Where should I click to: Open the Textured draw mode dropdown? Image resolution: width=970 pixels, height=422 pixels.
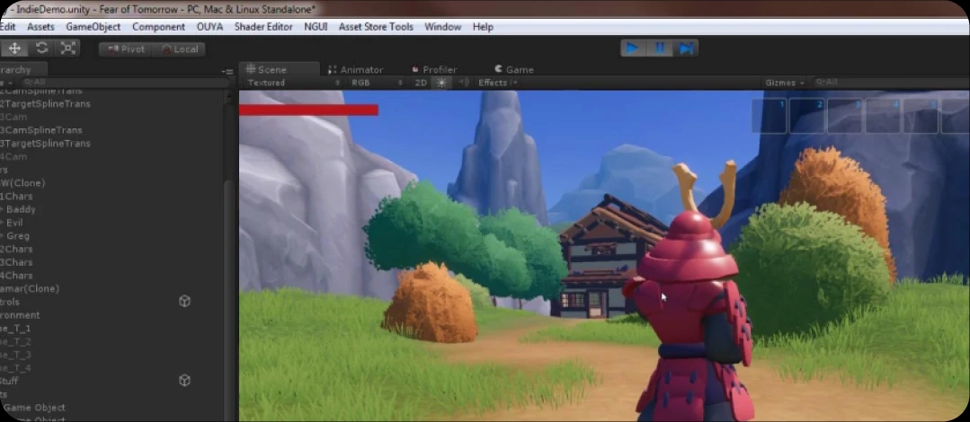pos(293,83)
